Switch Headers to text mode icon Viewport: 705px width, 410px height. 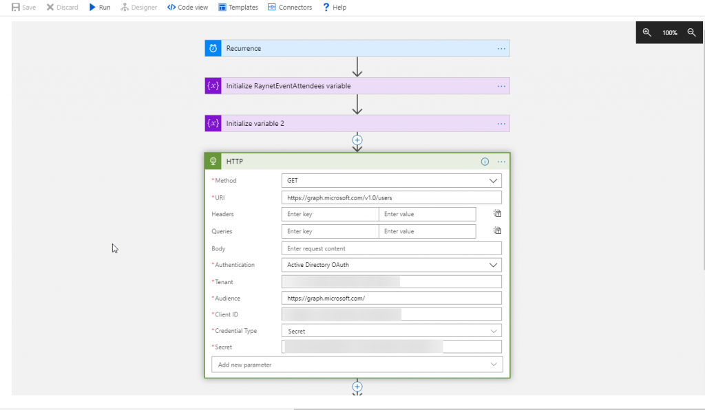[x=497, y=213]
